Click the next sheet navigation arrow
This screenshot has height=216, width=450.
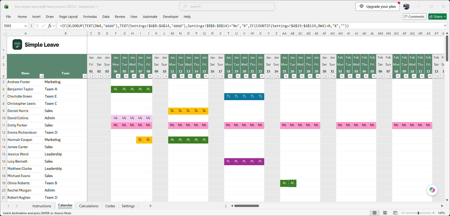[x=17, y=206]
